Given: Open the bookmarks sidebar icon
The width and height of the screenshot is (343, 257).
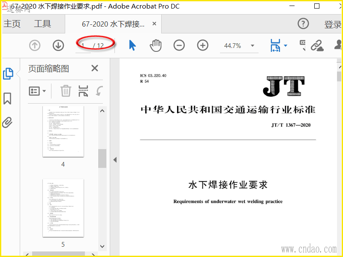Looking at the screenshot, I should pos(7,99).
